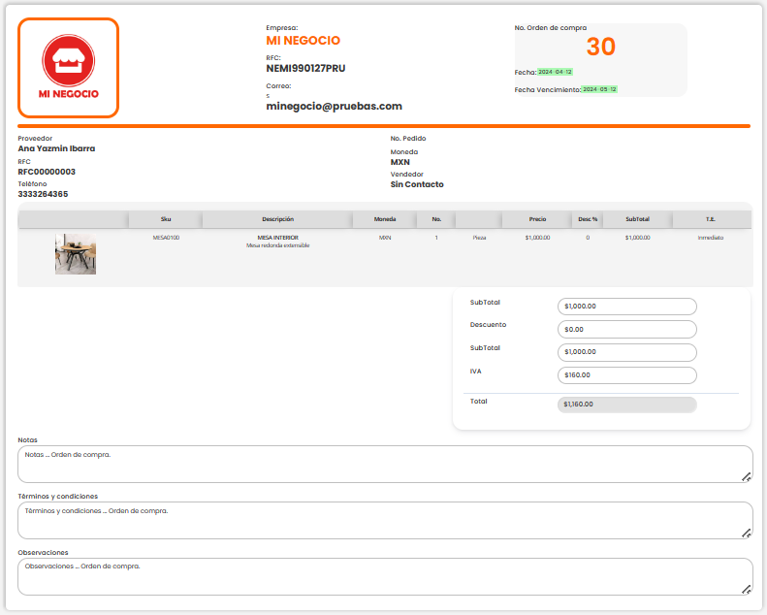Viewport: 767px width, 615px height.
Task: Click the Observaciones textarea resize handle
Action: [746, 589]
